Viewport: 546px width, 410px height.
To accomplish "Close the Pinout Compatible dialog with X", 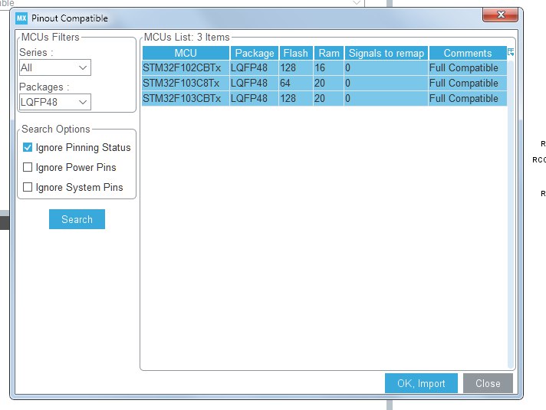I will click(501, 15).
